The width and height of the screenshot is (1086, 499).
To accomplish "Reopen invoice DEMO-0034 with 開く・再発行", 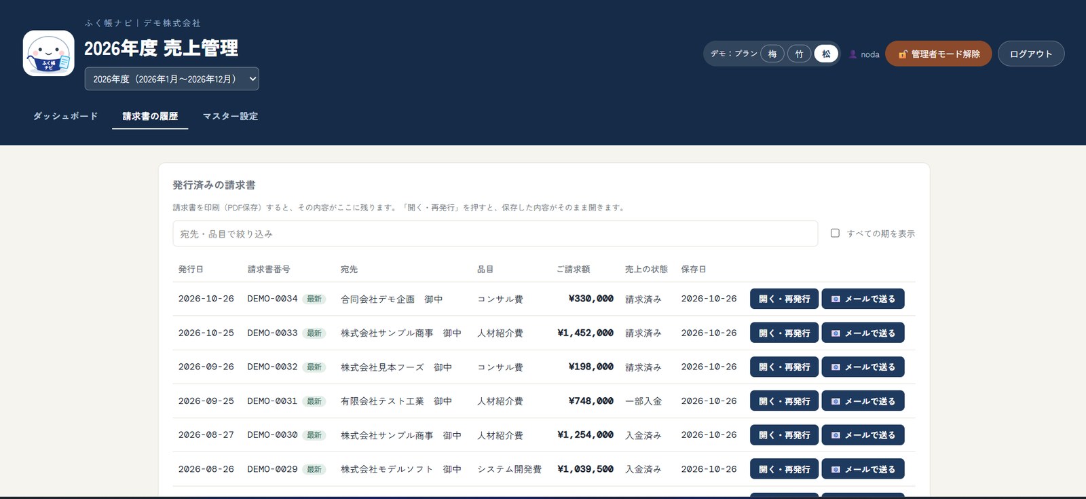I will click(x=784, y=299).
